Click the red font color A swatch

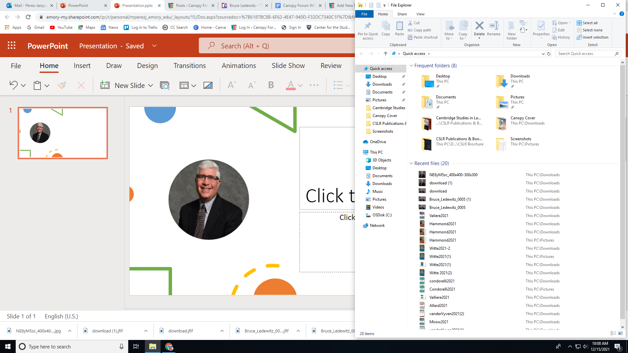[290, 85]
